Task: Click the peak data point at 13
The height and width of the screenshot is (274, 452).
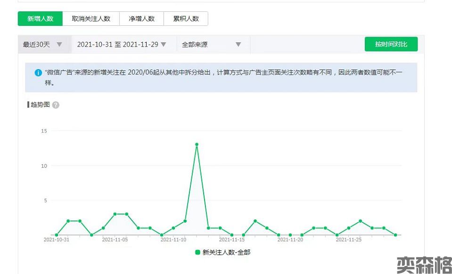Action: 197,144
